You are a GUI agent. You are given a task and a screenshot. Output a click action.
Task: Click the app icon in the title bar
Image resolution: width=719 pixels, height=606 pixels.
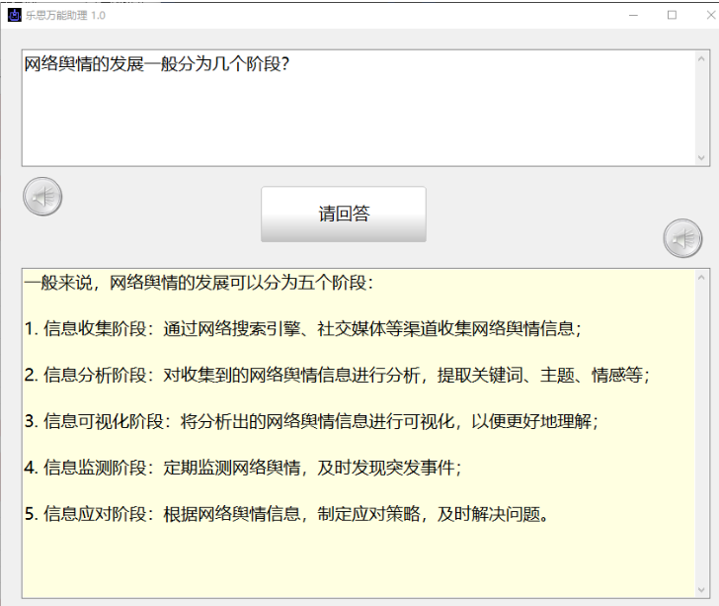pyautogui.click(x=15, y=15)
